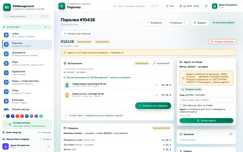Click the package icon next to Изпълнение
The width and height of the screenshot is (243, 152).
pyautogui.click(x=65, y=63)
